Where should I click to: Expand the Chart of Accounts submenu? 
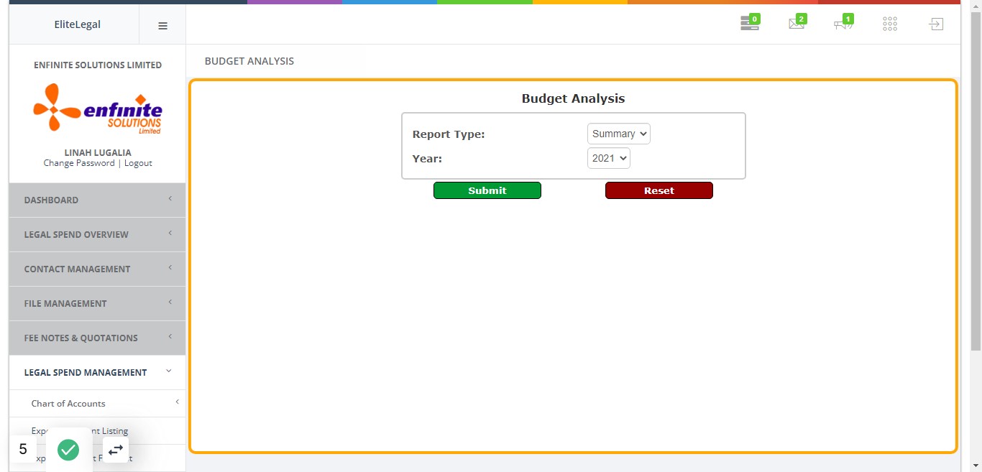click(97, 404)
